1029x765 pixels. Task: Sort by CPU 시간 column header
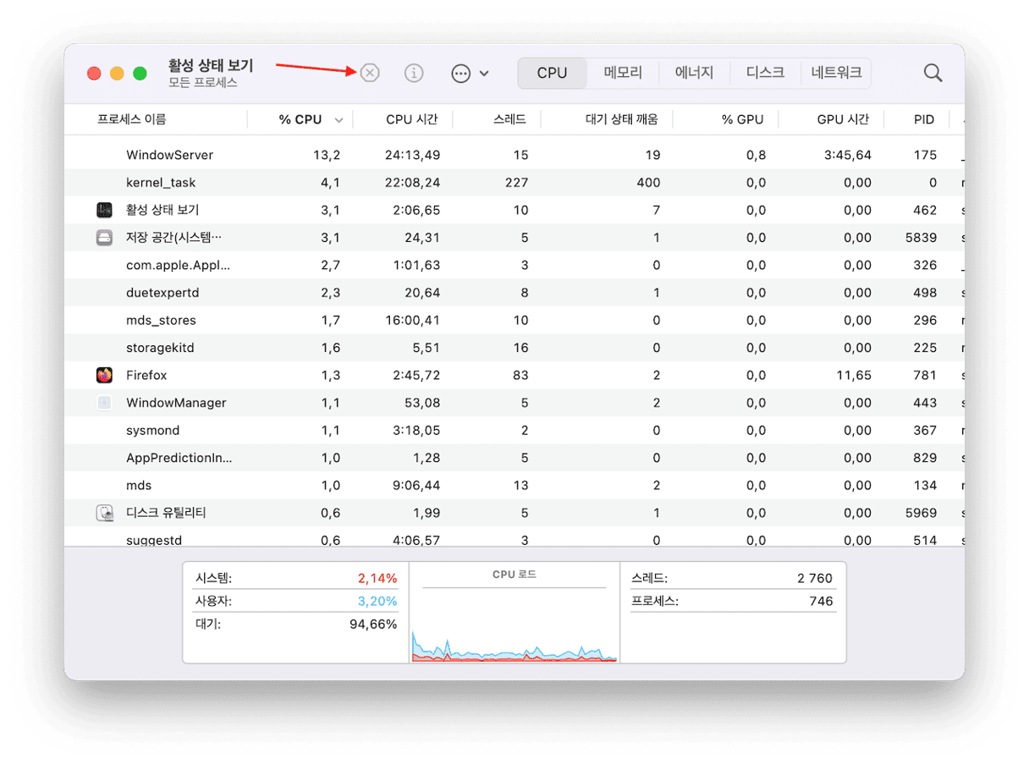click(411, 119)
